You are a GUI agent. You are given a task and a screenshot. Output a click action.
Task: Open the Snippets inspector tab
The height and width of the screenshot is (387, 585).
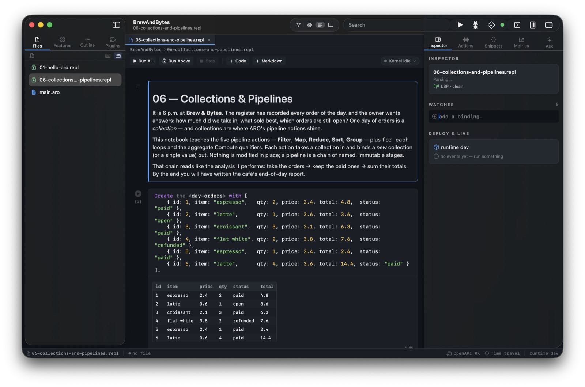point(493,42)
